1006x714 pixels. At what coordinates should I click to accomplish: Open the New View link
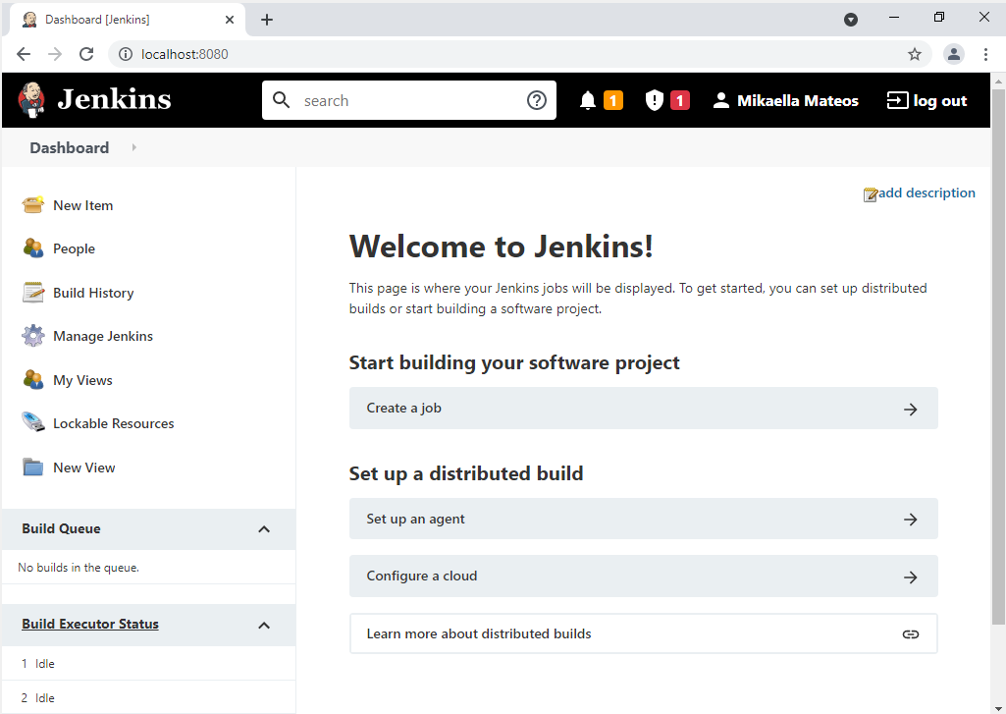84,467
